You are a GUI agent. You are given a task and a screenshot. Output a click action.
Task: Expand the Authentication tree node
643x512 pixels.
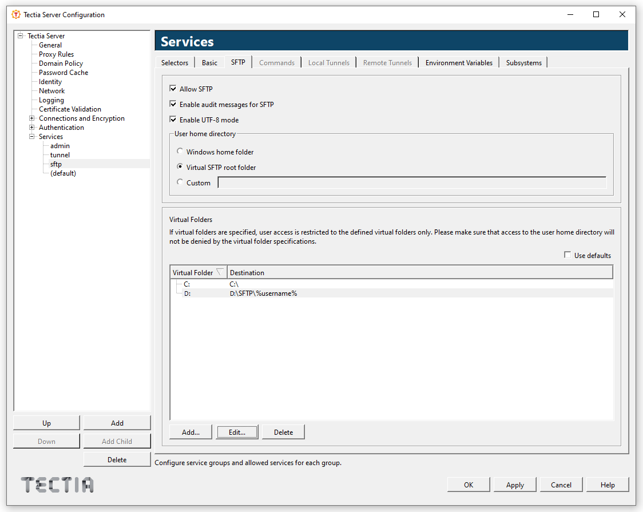click(31, 127)
